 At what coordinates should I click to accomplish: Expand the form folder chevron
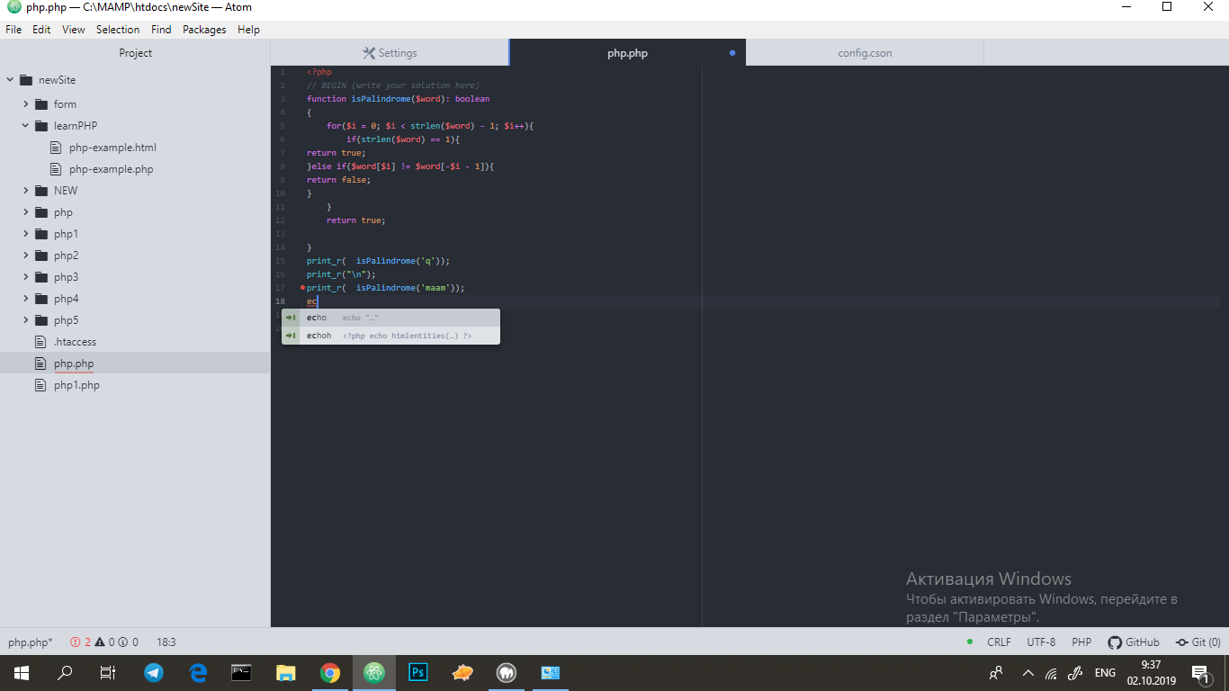click(x=26, y=104)
